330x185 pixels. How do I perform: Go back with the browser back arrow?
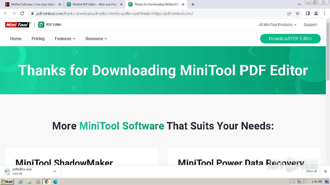(6, 14)
